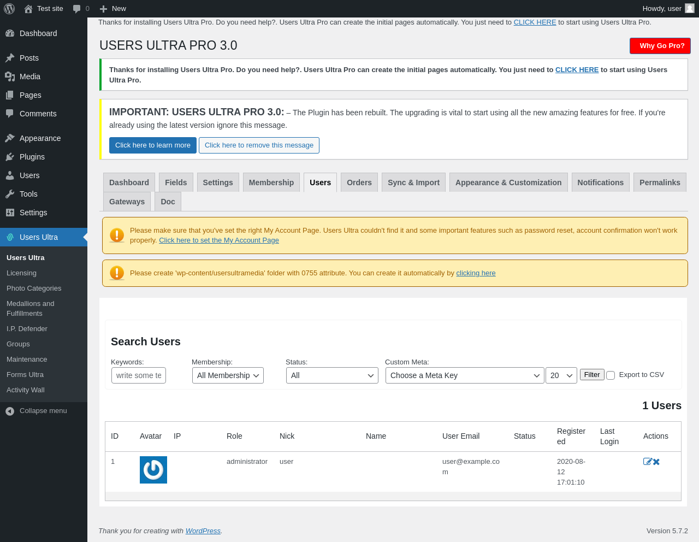Open the Notifications tab
This screenshot has height=542, width=699.
pos(601,182)
